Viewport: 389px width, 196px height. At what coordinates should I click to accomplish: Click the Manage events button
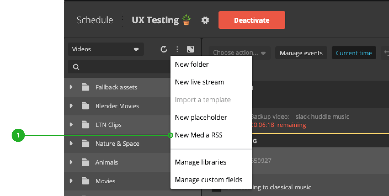coord(301,53)
